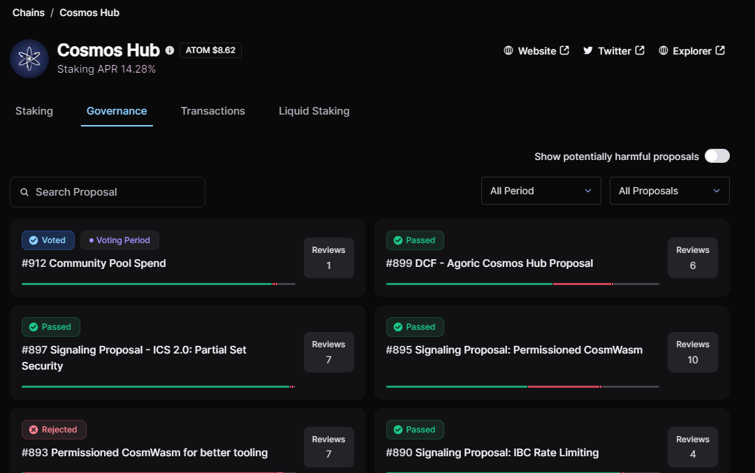Open #890 IBC Rate Limiting proposal

click(x=492, y=453)
